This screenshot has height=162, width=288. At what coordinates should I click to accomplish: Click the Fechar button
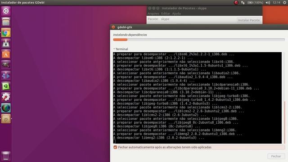click(276, 156)
